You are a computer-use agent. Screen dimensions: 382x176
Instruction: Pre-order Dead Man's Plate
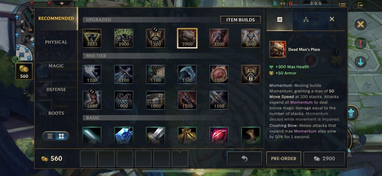tap(284, 158)
